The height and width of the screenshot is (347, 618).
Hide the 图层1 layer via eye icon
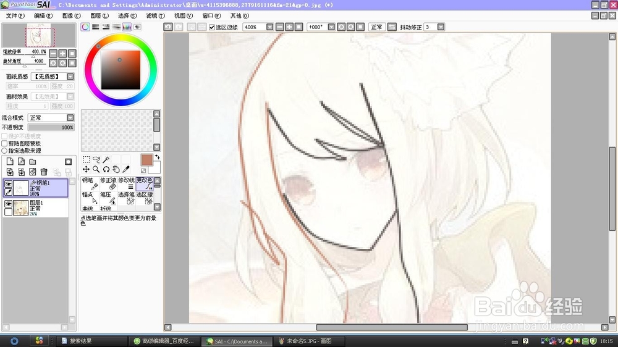pos(8,204)
